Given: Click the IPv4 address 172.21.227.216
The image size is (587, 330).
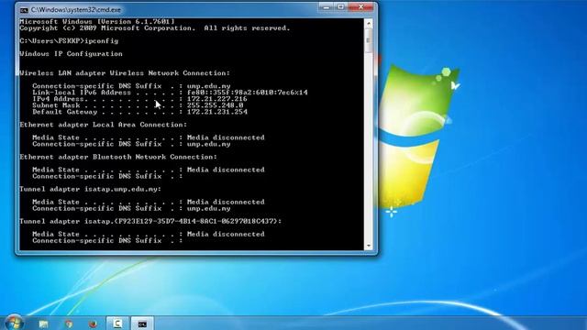Looking at the screenshot, I should (216, 99).
